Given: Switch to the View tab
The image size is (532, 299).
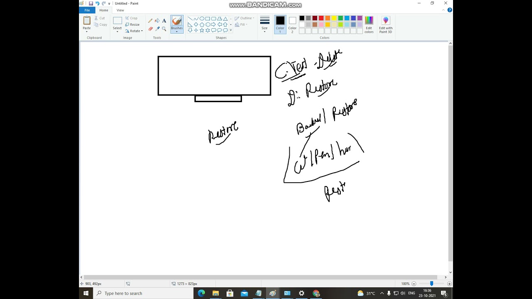Looking at the screenshot, I should click(x=120, y=10).
